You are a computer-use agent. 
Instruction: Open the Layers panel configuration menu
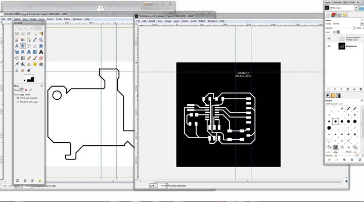coord(361,20)
